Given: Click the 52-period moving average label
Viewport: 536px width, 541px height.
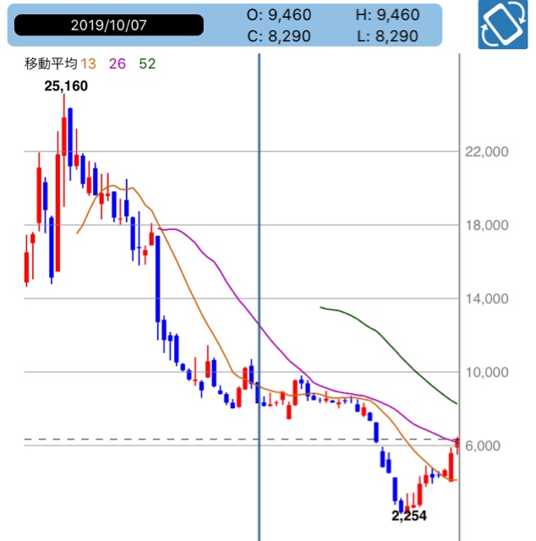Looking at the screenshot, I should [x=147, y=64].
